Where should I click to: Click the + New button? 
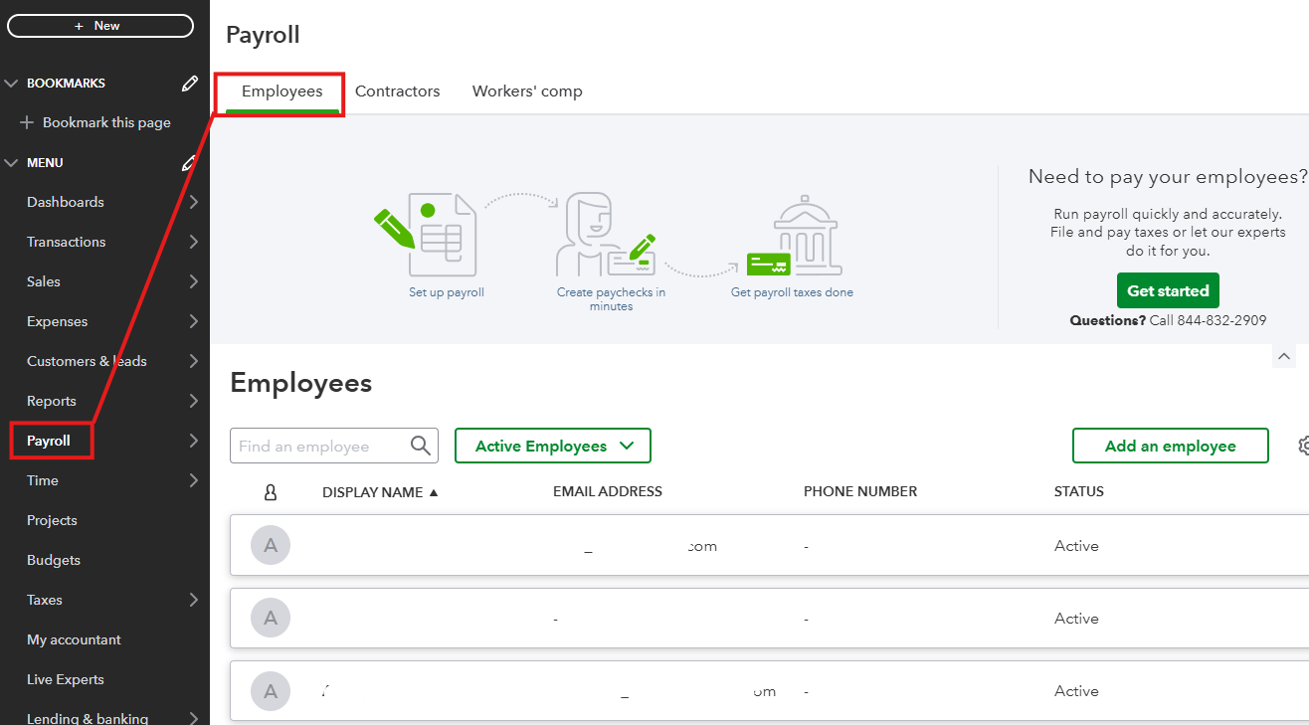click(x=100, y=26)
